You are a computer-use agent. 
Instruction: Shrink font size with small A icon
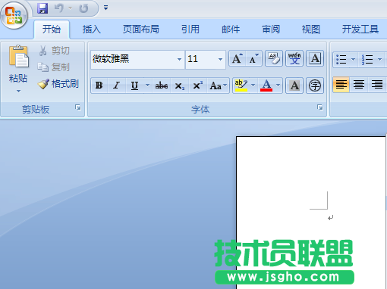pyautogui.click(x=253, y=58)
